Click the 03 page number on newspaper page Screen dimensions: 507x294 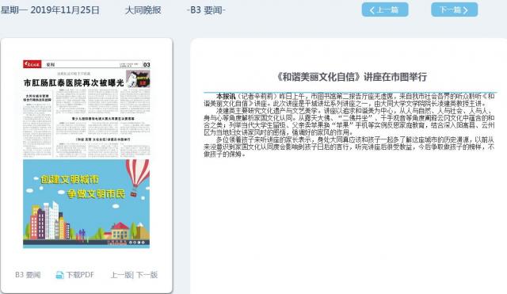147,65
